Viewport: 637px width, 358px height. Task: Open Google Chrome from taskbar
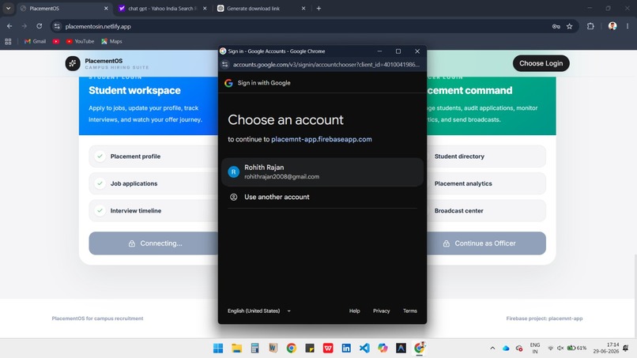point(292,349)
